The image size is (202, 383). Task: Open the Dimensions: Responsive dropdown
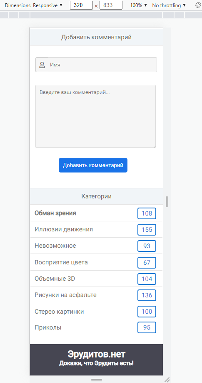(x=34, y=5)
